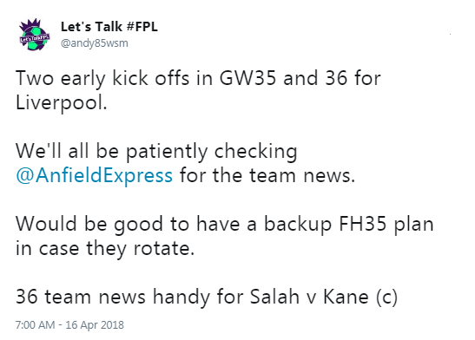Click the line mentioning backup FH35 plan

pyautogui.click(x=224, y=224)
